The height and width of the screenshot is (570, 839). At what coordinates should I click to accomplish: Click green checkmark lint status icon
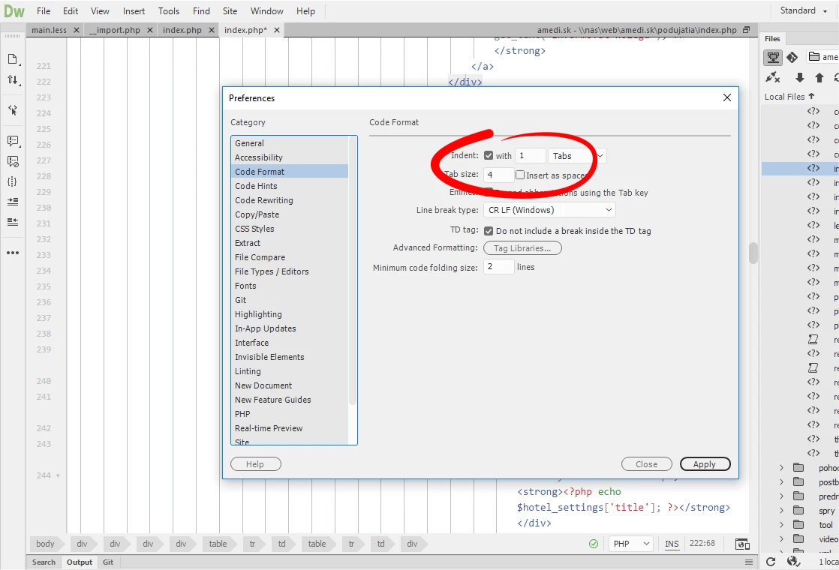[594, 544]
